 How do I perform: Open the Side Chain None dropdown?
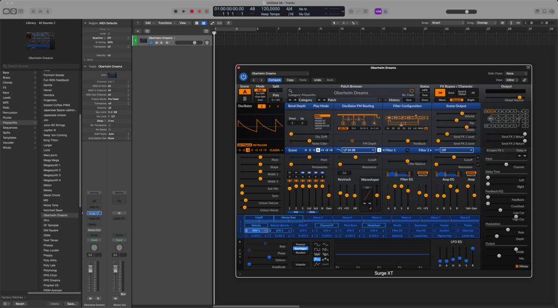[517, 73]
